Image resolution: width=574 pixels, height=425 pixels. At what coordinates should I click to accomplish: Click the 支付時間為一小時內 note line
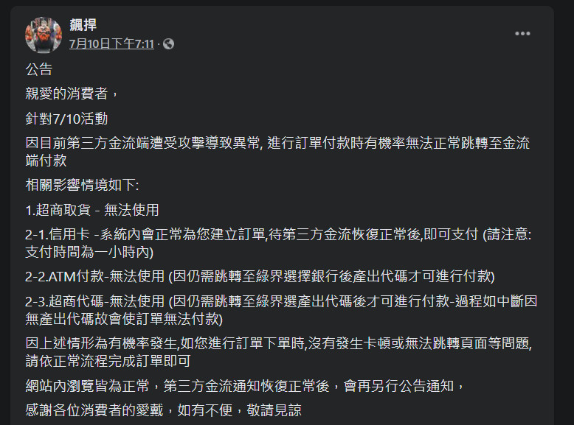pos(89,252)
